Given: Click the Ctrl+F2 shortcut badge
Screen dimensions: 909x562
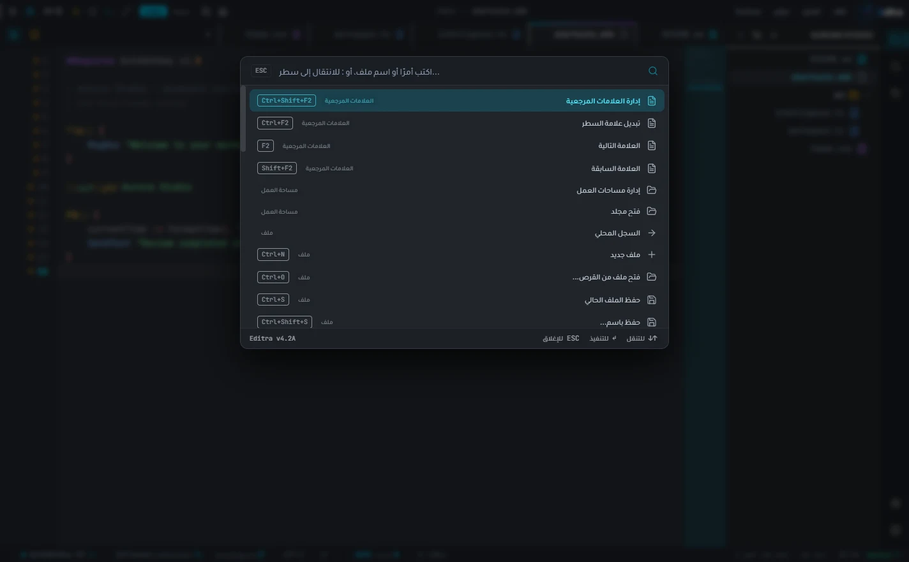Looking at the screenshot, I should (275, 123).
